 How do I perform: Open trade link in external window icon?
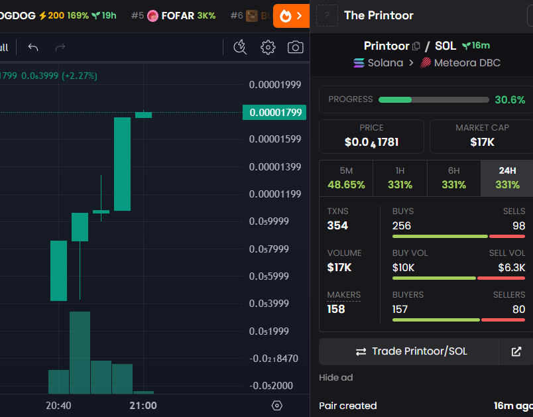[x=516, y=351]
